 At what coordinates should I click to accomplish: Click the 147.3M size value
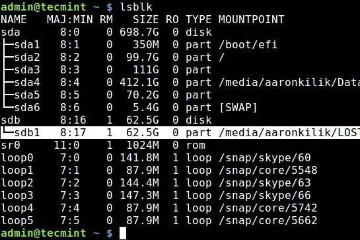coord(139,196)
